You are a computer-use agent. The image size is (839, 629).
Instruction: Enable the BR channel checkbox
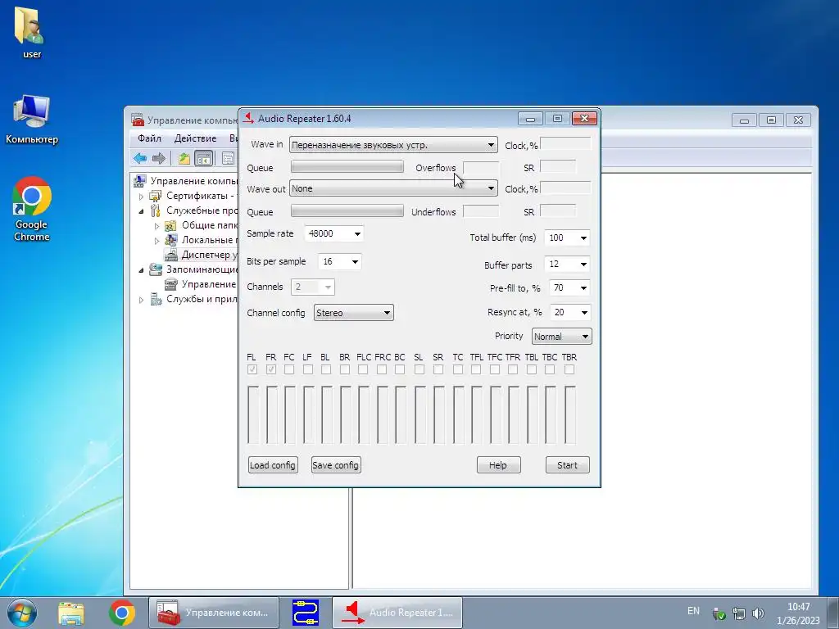coord(345,369)
